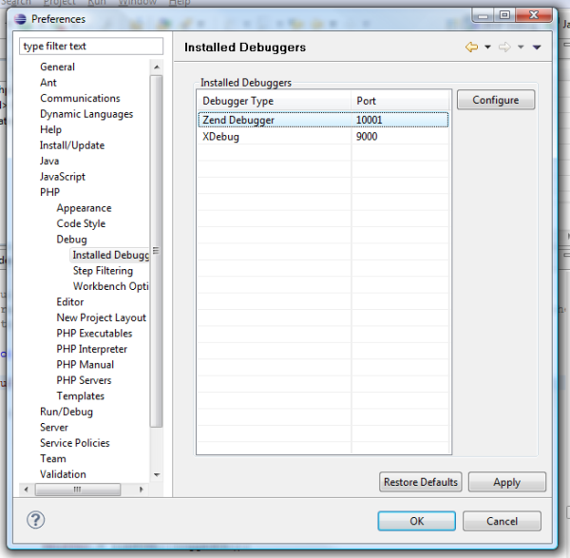Image resolution: width=570 pixels, height=558 pixels.
Task: Open Run menu in Eclipse main window
Action: (97, 3)
